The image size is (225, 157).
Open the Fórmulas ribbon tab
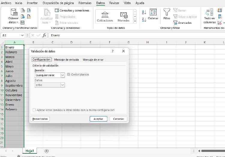(85, 3)
